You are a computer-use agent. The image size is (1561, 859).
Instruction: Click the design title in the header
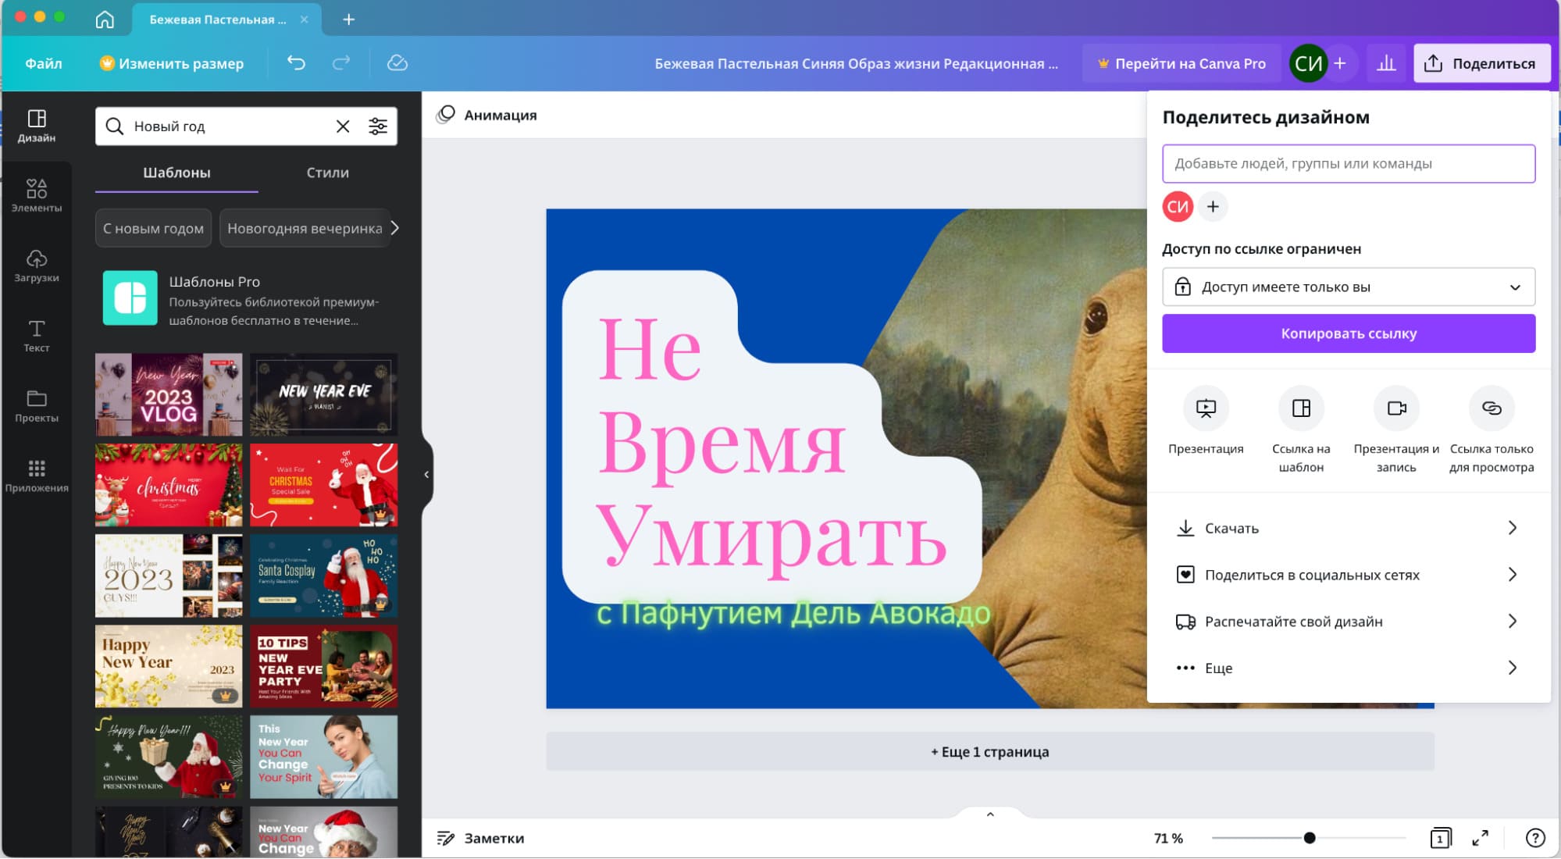point(857,63)
